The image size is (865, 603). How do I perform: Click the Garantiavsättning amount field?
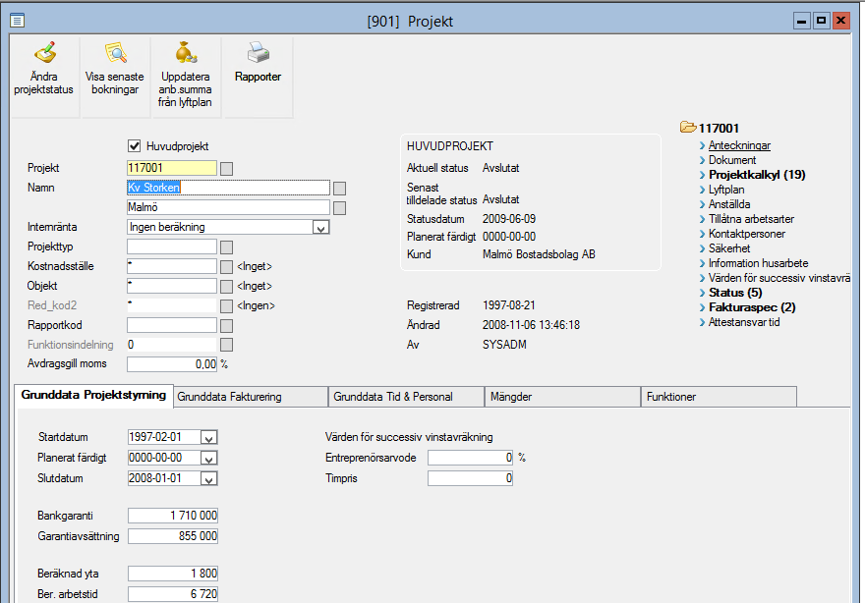pos(173,536)
